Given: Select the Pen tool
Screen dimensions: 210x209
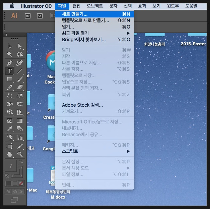Looking at the screenshot, I should [x=10, y=63].
